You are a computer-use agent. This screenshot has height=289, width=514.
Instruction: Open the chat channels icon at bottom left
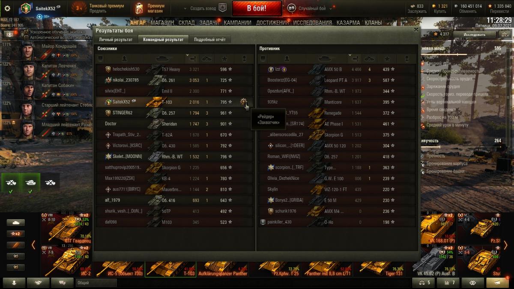pos(62,283)
